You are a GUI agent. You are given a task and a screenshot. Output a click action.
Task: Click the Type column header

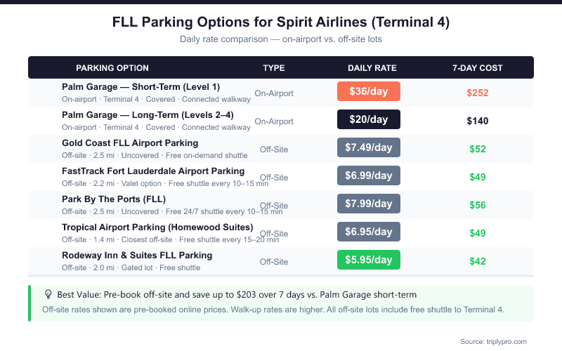pos(274,68)
